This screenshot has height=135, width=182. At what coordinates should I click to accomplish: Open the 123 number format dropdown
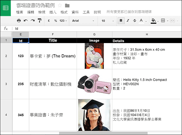(x=63, y=21)
